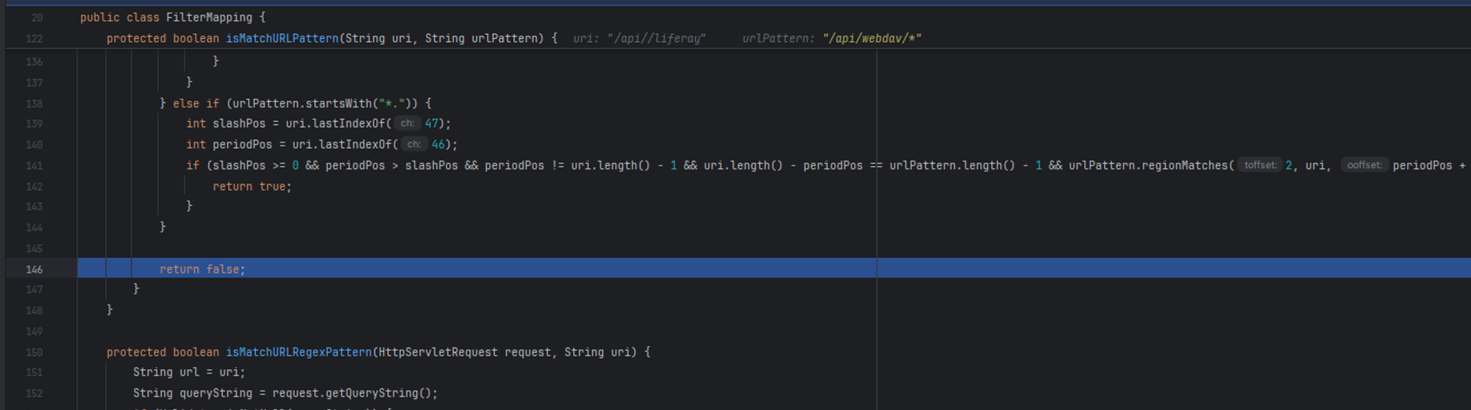Click line number 141 in the gutter
1471x410 pixels.
pyautogui.click(x=34, y=166)
